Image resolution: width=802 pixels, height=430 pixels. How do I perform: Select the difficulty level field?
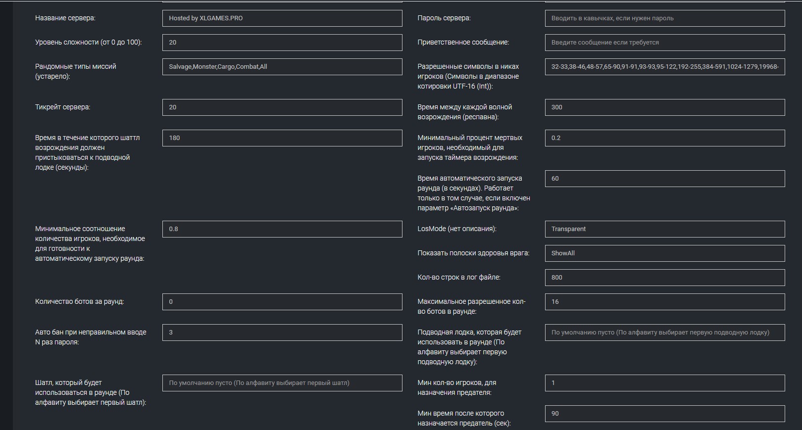[x=282, y=43]
